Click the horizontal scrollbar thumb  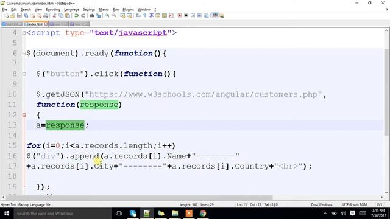140,197
